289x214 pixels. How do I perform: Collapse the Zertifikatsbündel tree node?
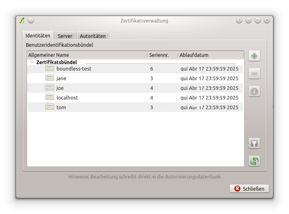[31, 62]
